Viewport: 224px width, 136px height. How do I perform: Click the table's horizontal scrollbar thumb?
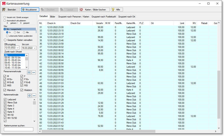pyautogui.click(x=98, y=131)
